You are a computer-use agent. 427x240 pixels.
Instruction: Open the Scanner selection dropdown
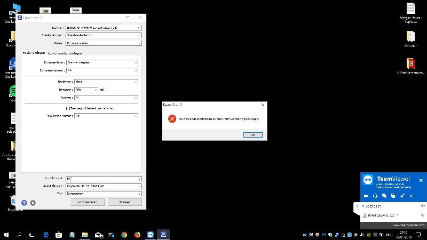pos(104,28)
